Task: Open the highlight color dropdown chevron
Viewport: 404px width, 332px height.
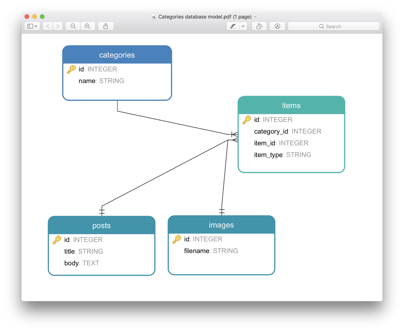Action: (243, 26)
